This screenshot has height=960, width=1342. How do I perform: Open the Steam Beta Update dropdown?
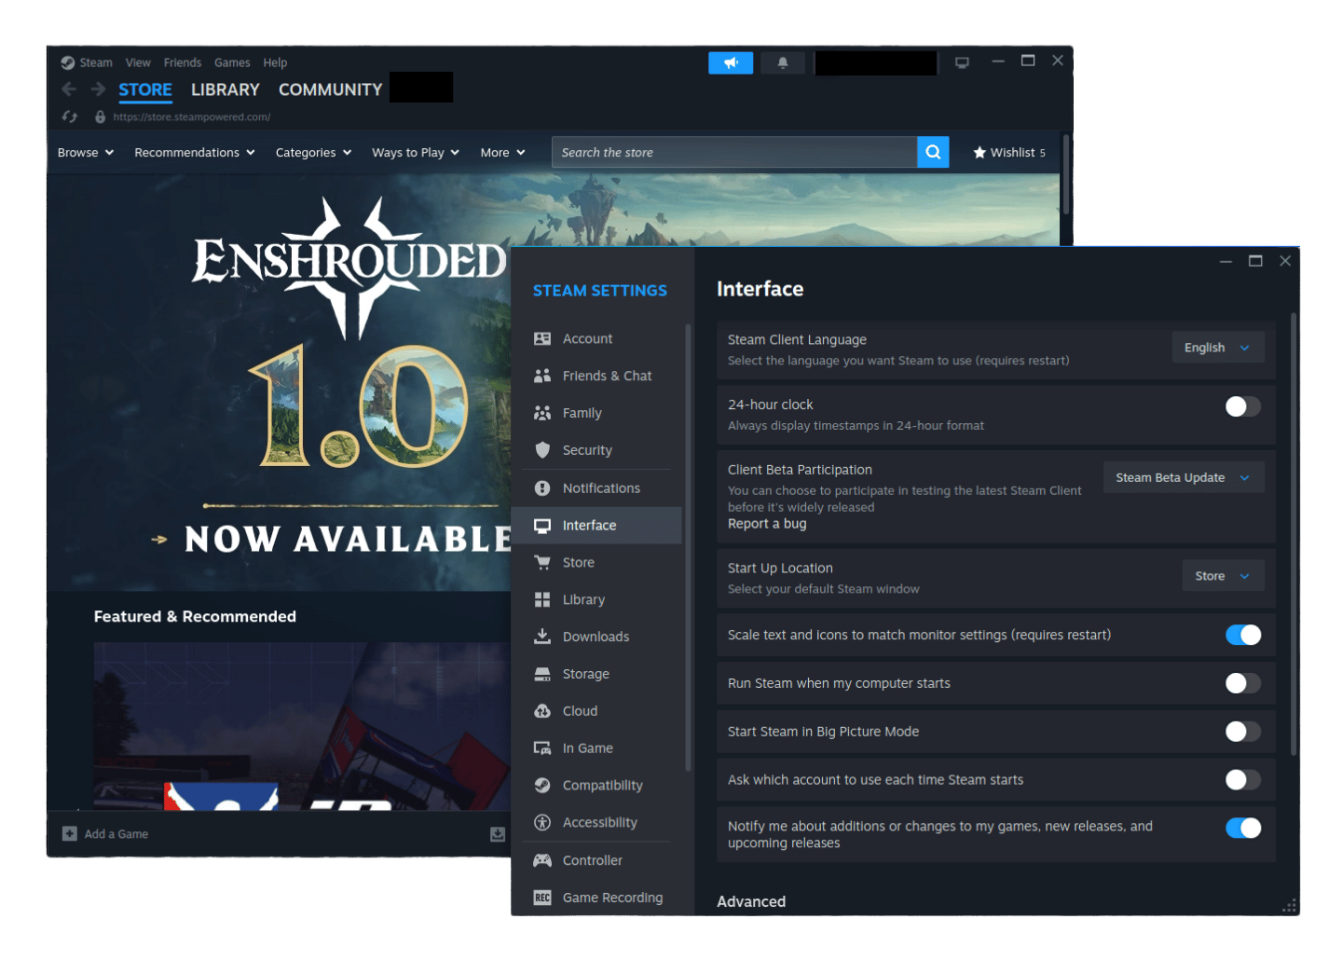[x=1184, y=477]
